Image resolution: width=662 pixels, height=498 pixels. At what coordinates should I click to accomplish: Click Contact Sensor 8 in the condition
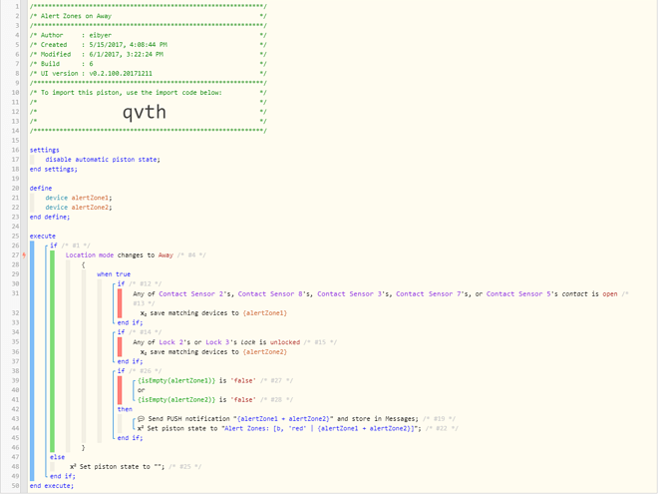[270, 293]
